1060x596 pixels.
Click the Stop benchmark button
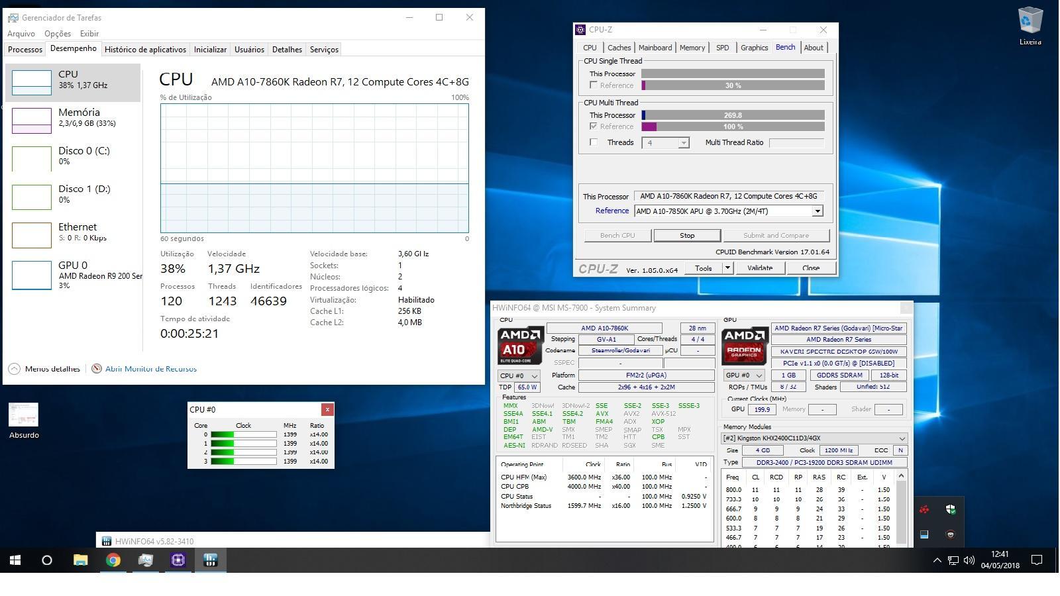pos(687,235)
